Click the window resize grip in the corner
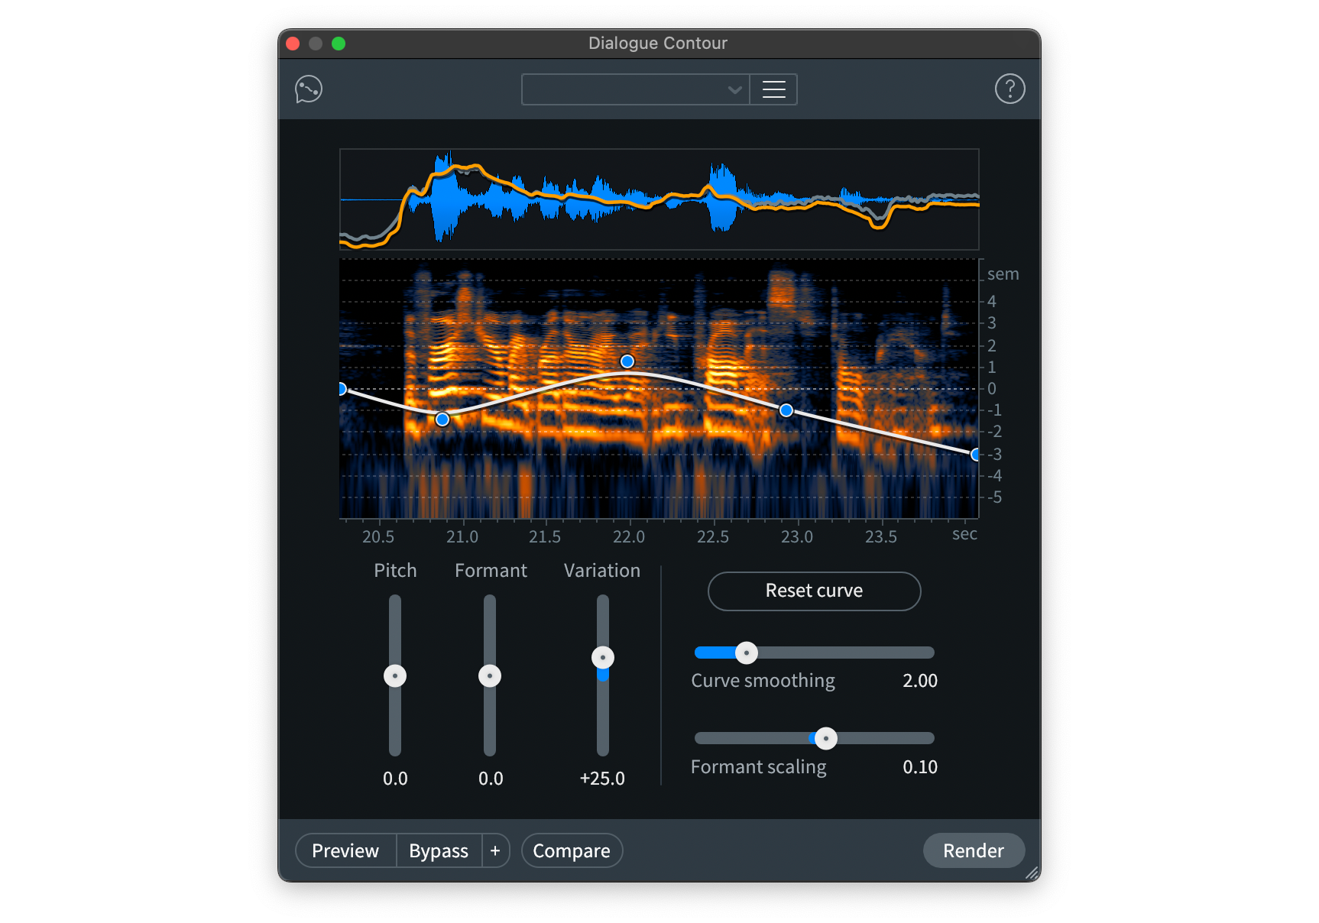 coord(1032,873)
